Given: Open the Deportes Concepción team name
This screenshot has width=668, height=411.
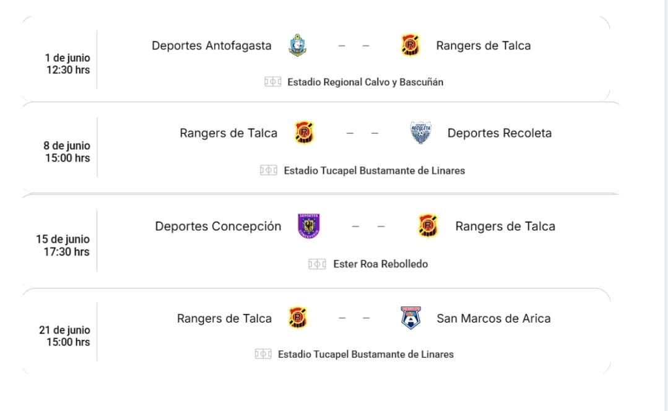Looking at the screenshot, I should [x=218, y=226].
